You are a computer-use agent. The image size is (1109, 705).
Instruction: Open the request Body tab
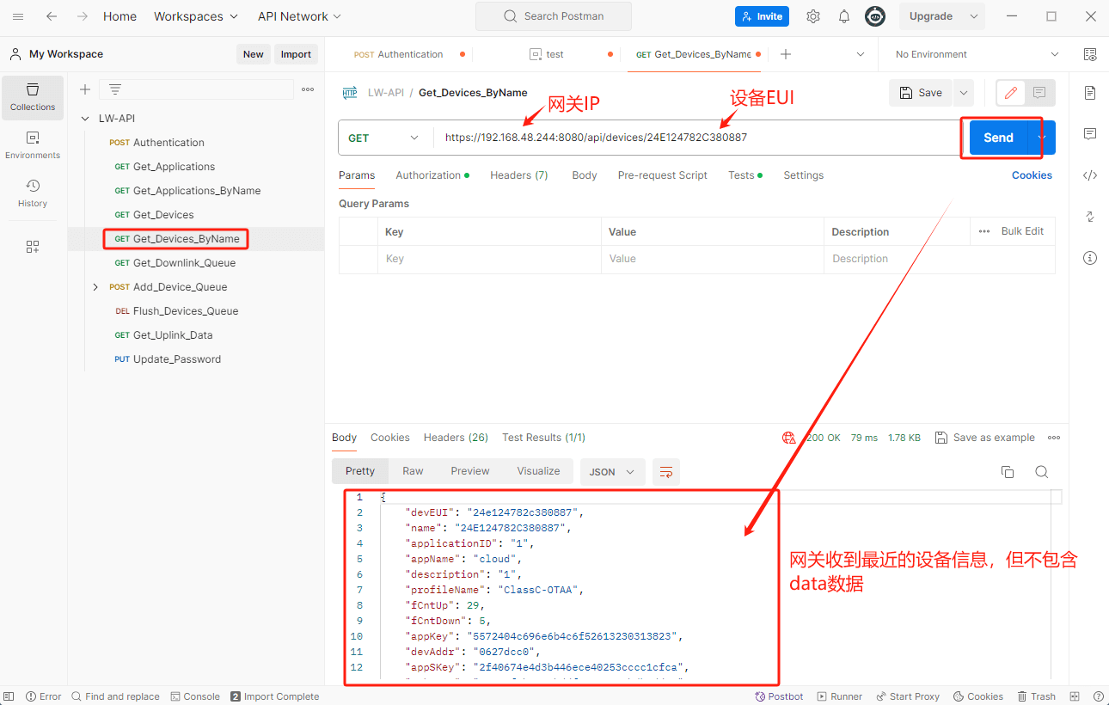585,175
